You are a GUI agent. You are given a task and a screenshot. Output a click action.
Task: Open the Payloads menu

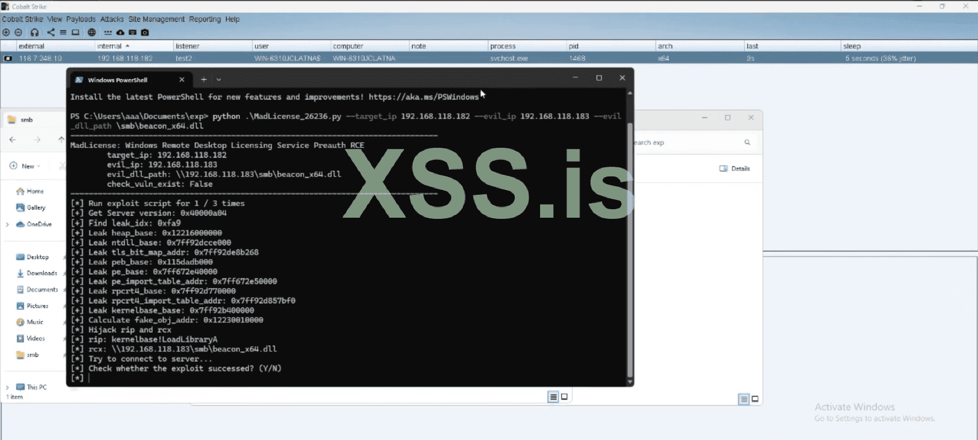click(81, 19)
